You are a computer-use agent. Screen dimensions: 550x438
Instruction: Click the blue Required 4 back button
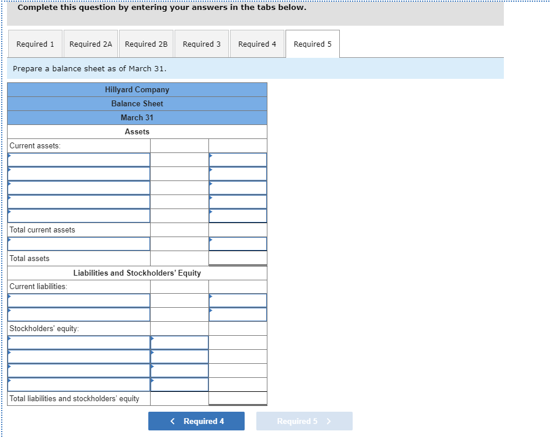coord(196,421)
